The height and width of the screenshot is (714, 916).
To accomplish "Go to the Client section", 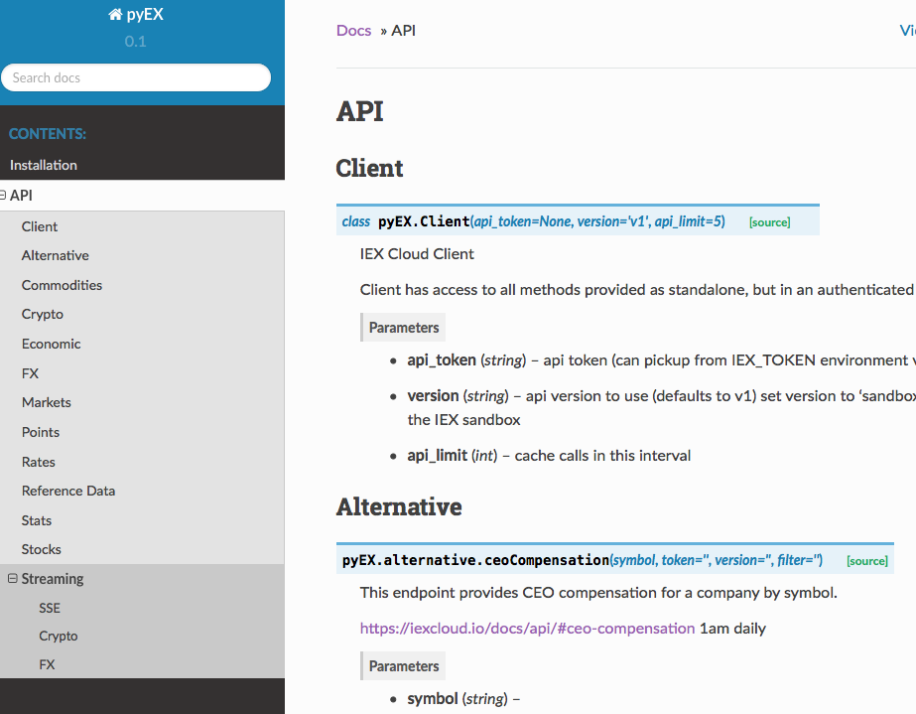I will coord(39,226).
